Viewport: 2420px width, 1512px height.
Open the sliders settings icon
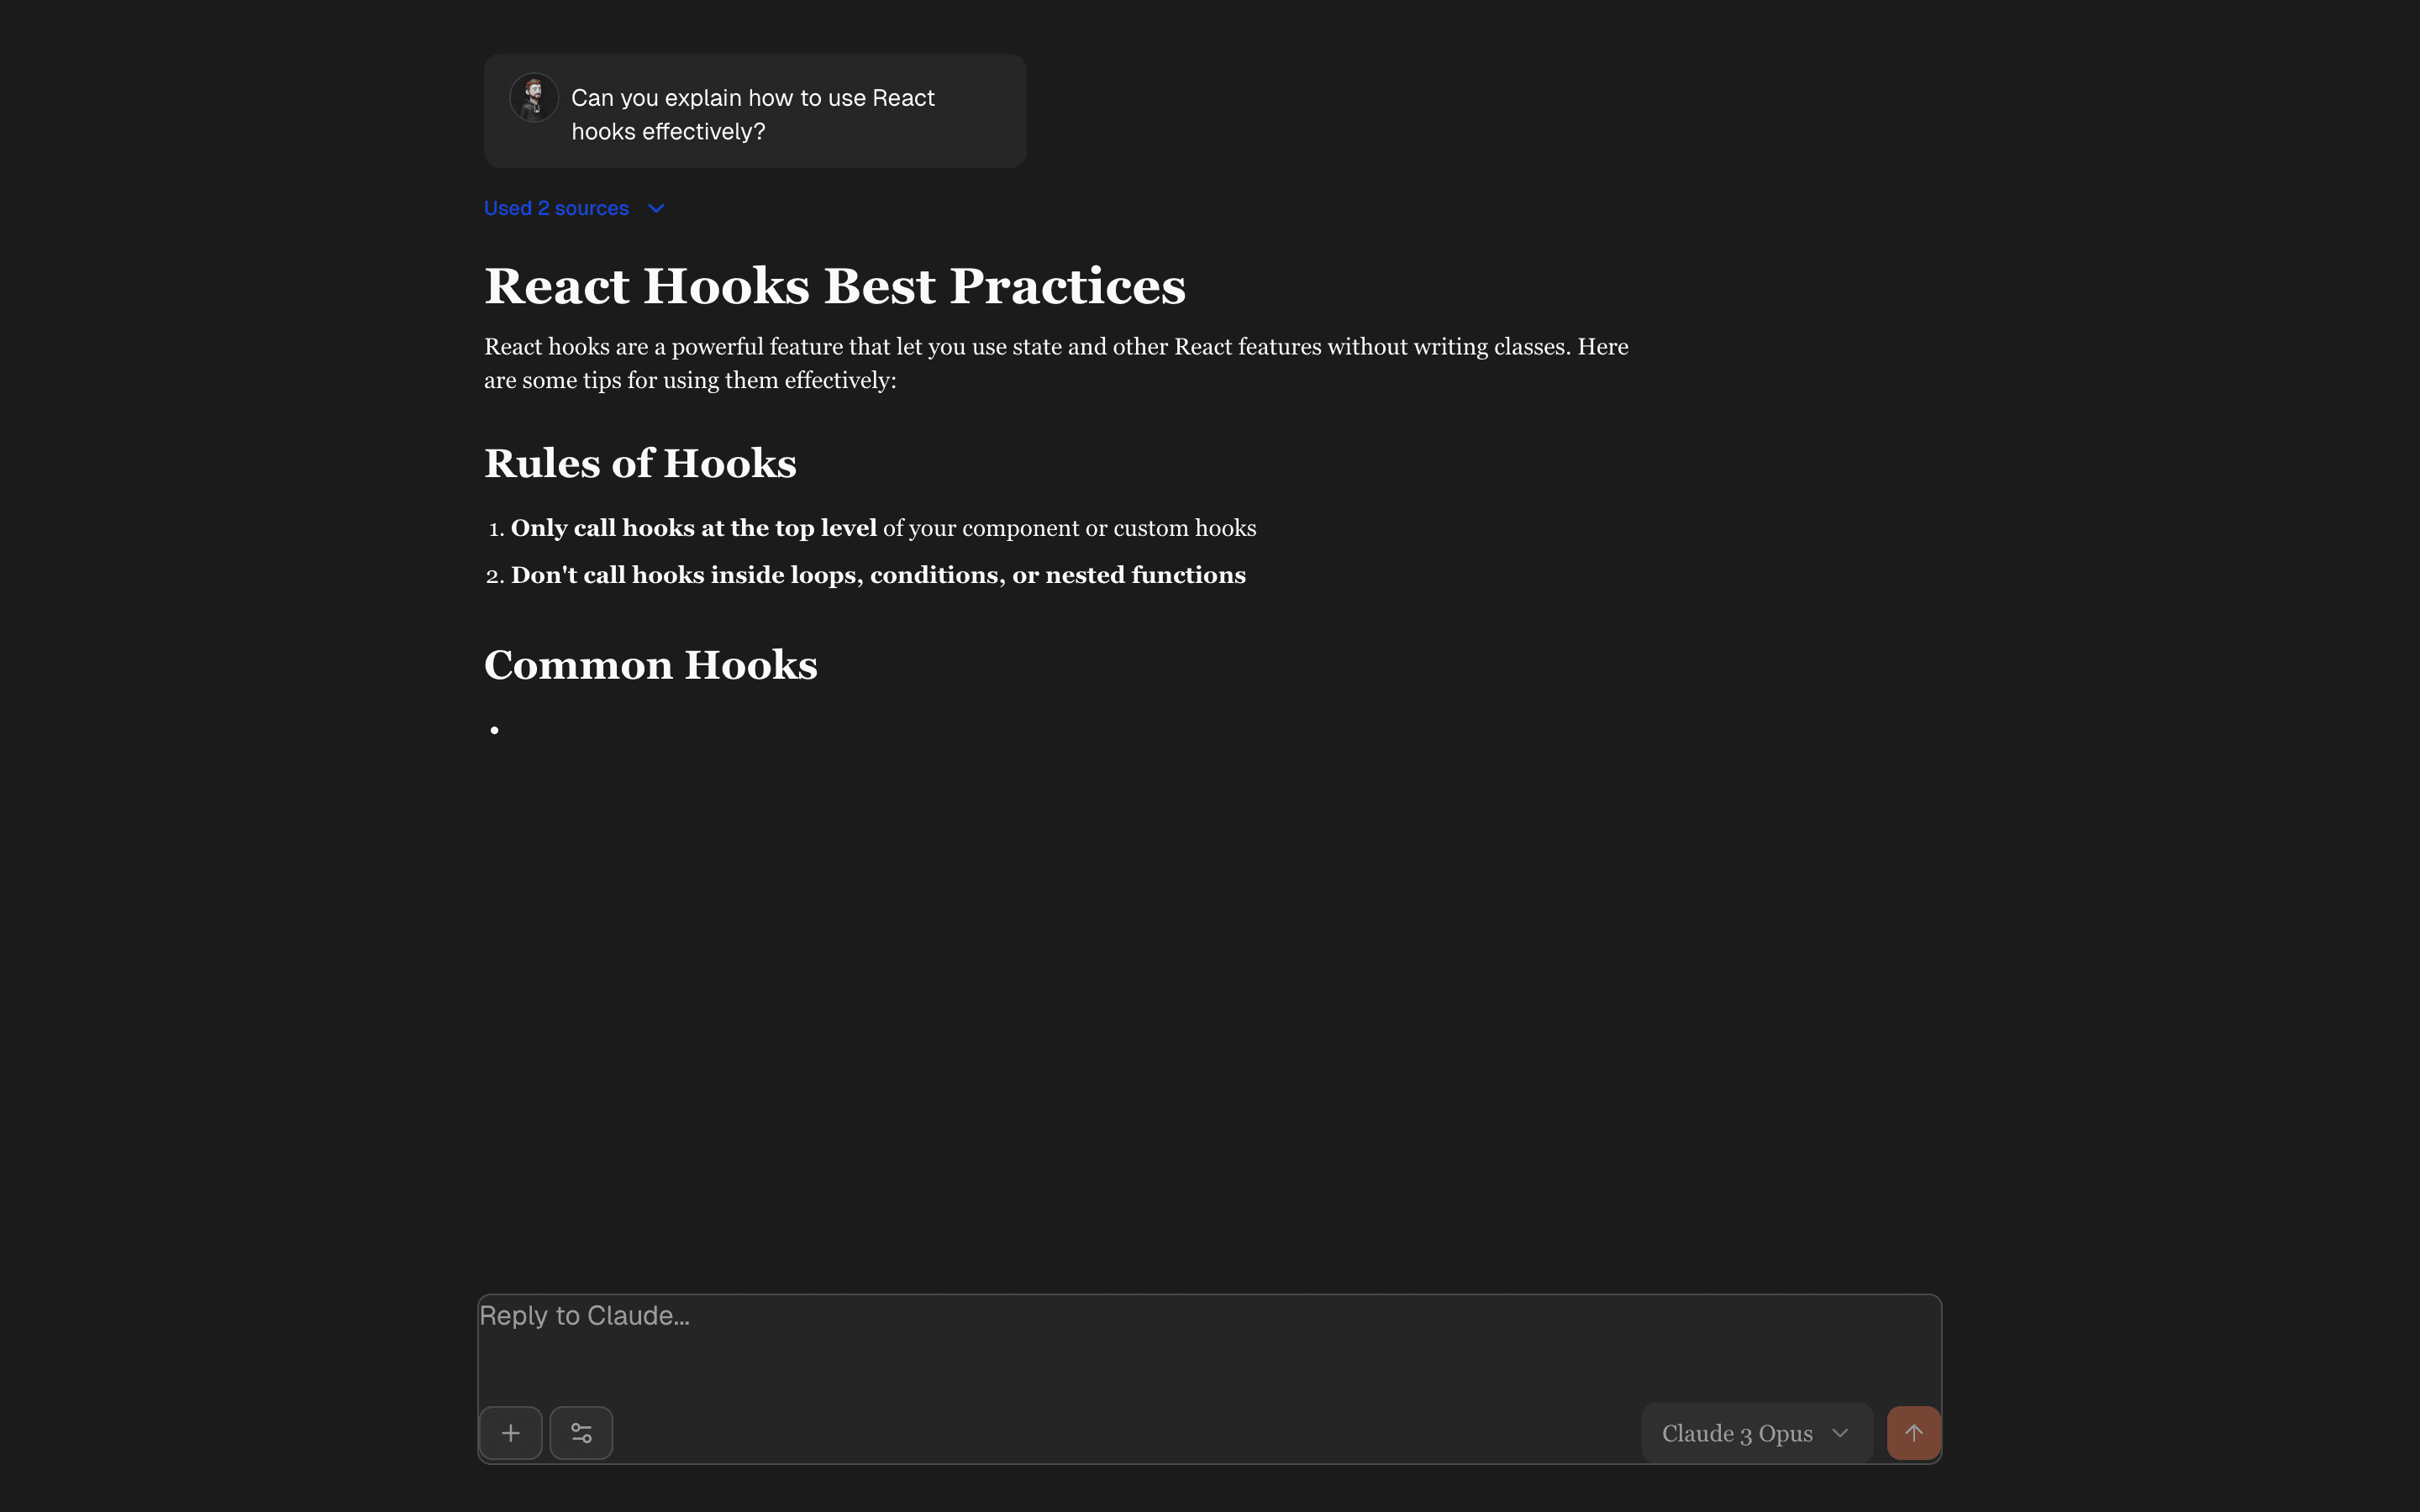(581, 1433)
